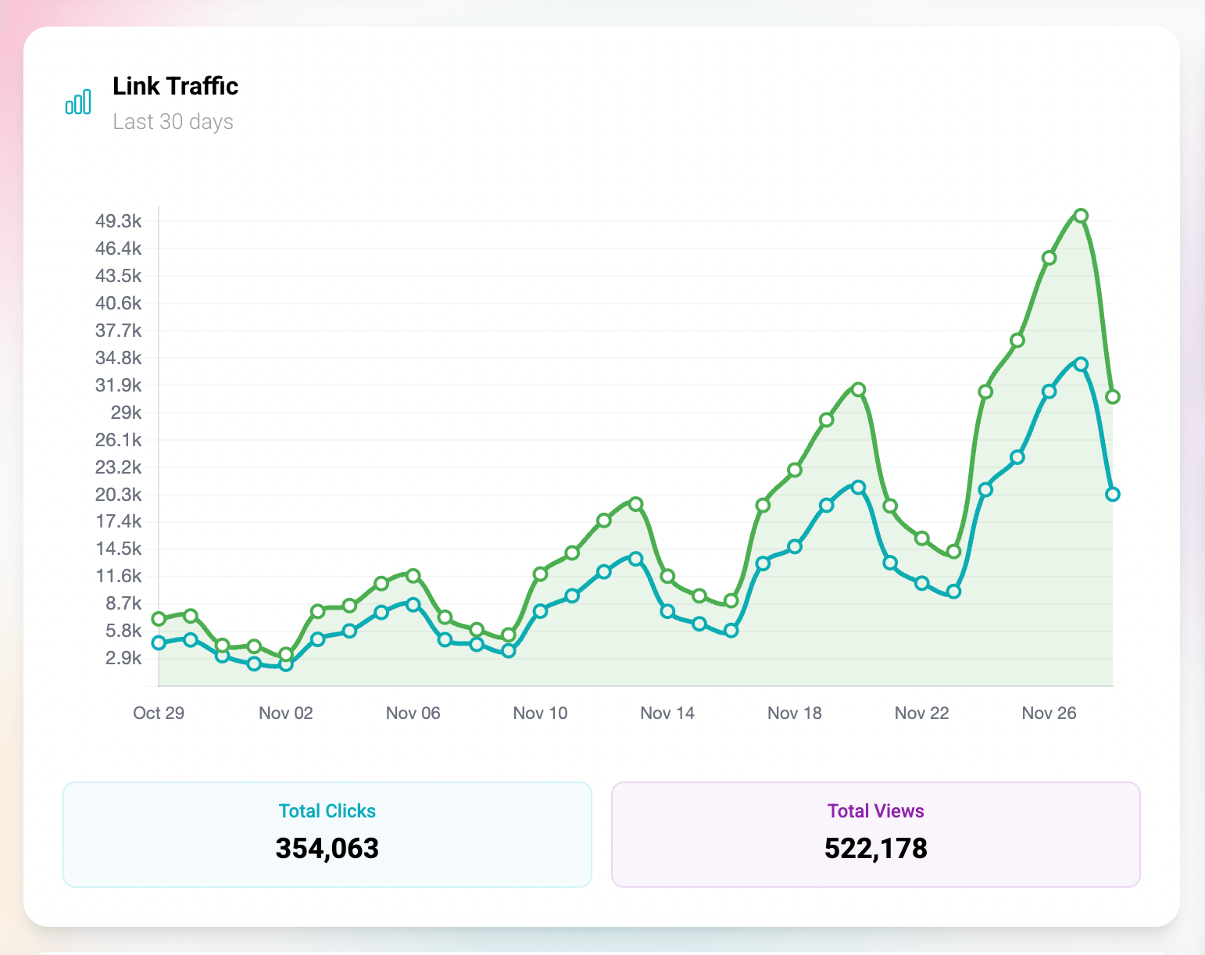This screenshot has height=955, width=1205.
Task: Click the bar chart icon beside Link Traffic
Action: 78,101
